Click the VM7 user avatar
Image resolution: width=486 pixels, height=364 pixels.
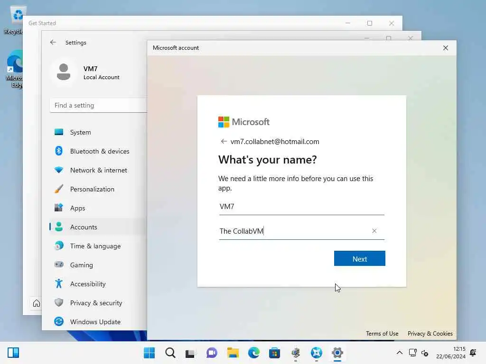pyautogui.click(x=64, y=72)
